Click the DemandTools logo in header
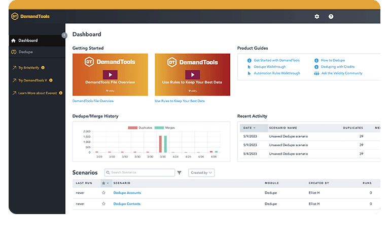Viewport: 389px width, 249px height. pos(30,16)
